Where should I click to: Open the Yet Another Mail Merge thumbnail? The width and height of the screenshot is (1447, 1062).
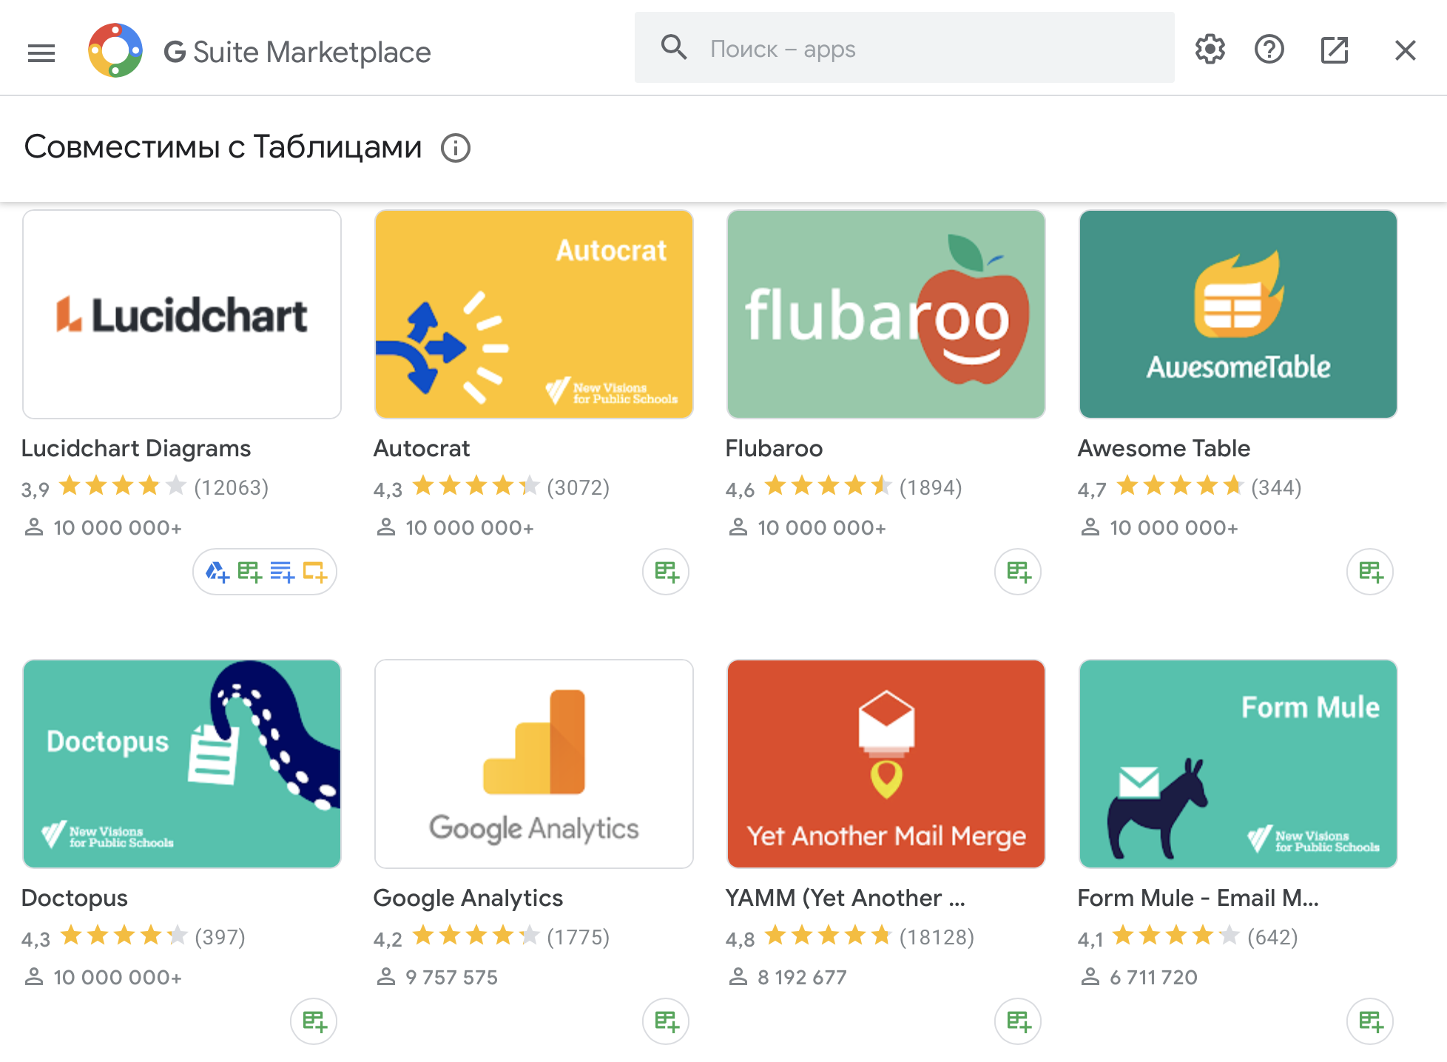tap(886, 764)
